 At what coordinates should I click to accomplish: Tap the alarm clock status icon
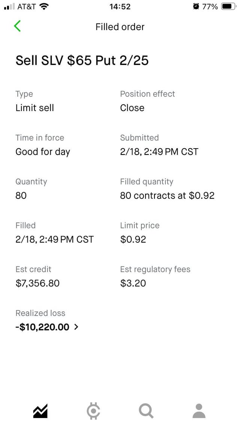(196, 7)
